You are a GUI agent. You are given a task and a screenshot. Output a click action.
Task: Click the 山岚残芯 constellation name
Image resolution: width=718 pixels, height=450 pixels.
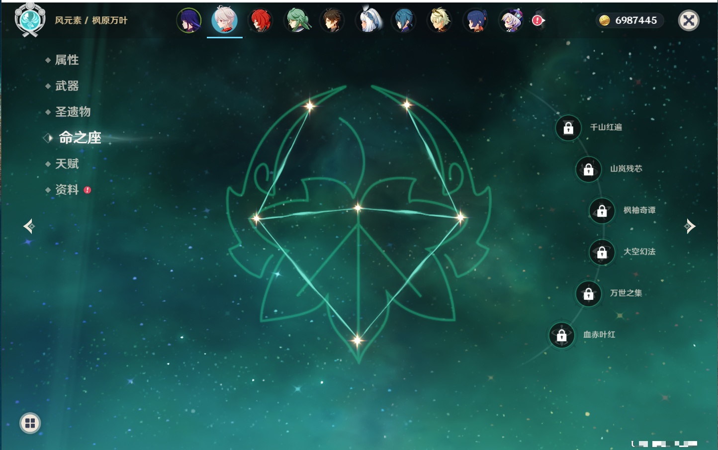pos(626,169)
